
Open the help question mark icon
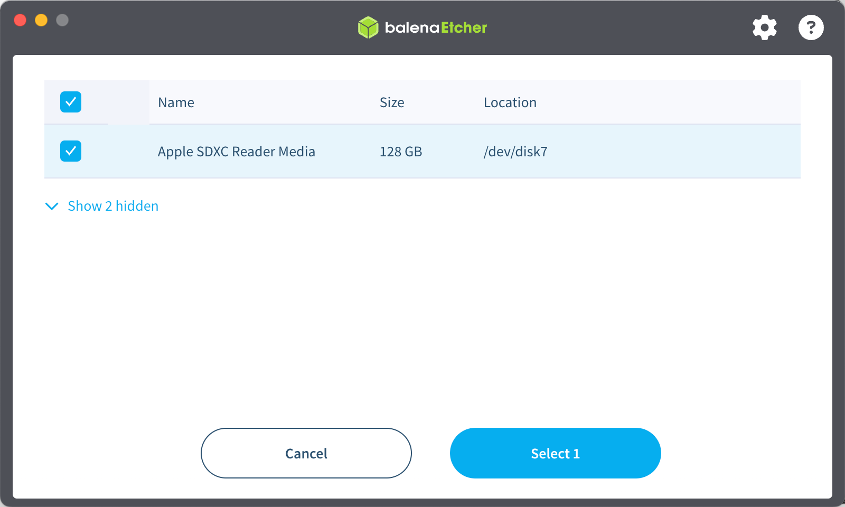click(x=811, y=27)
